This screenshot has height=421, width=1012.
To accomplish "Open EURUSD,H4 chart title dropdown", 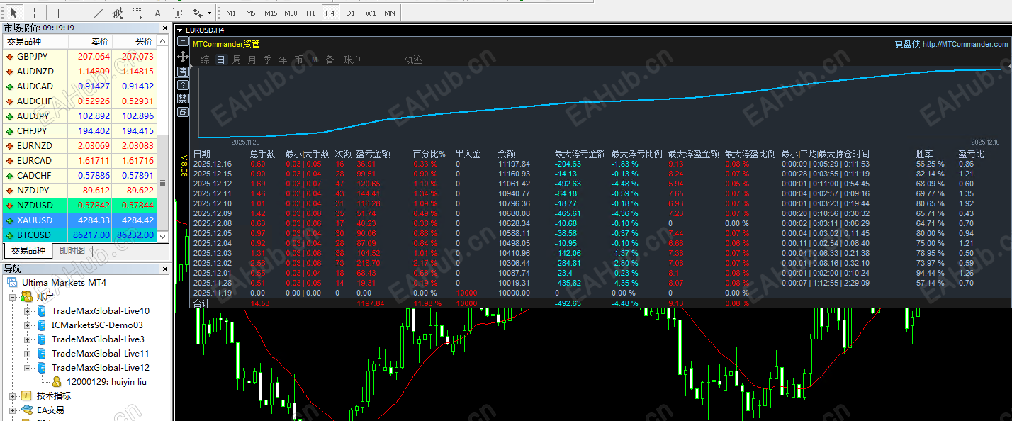I will (x=179, y=30).
